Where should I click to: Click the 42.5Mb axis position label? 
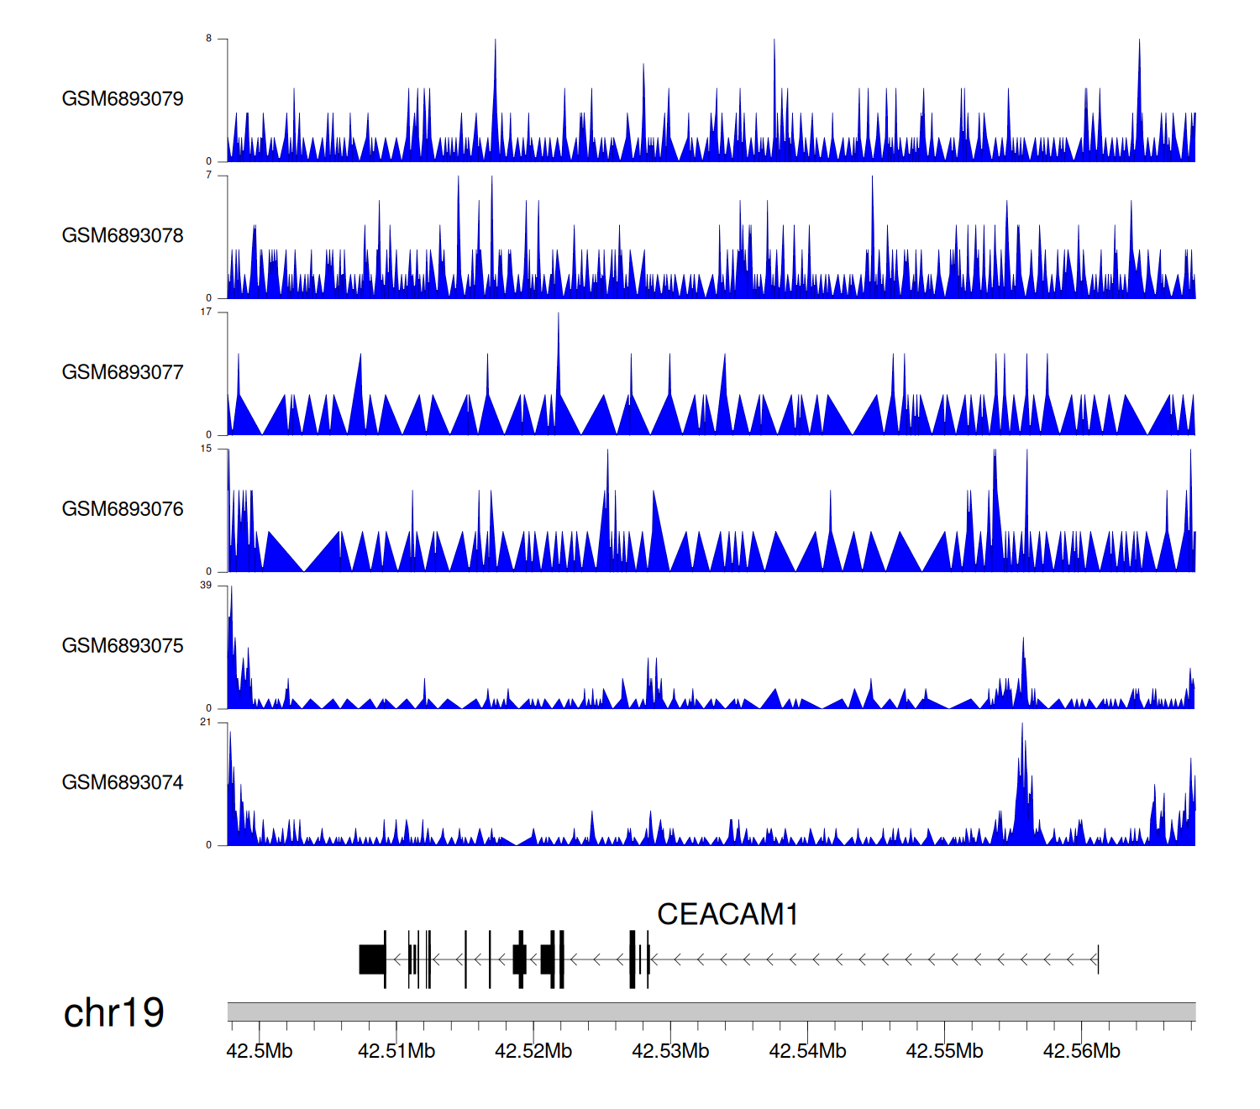(260, 1051)
